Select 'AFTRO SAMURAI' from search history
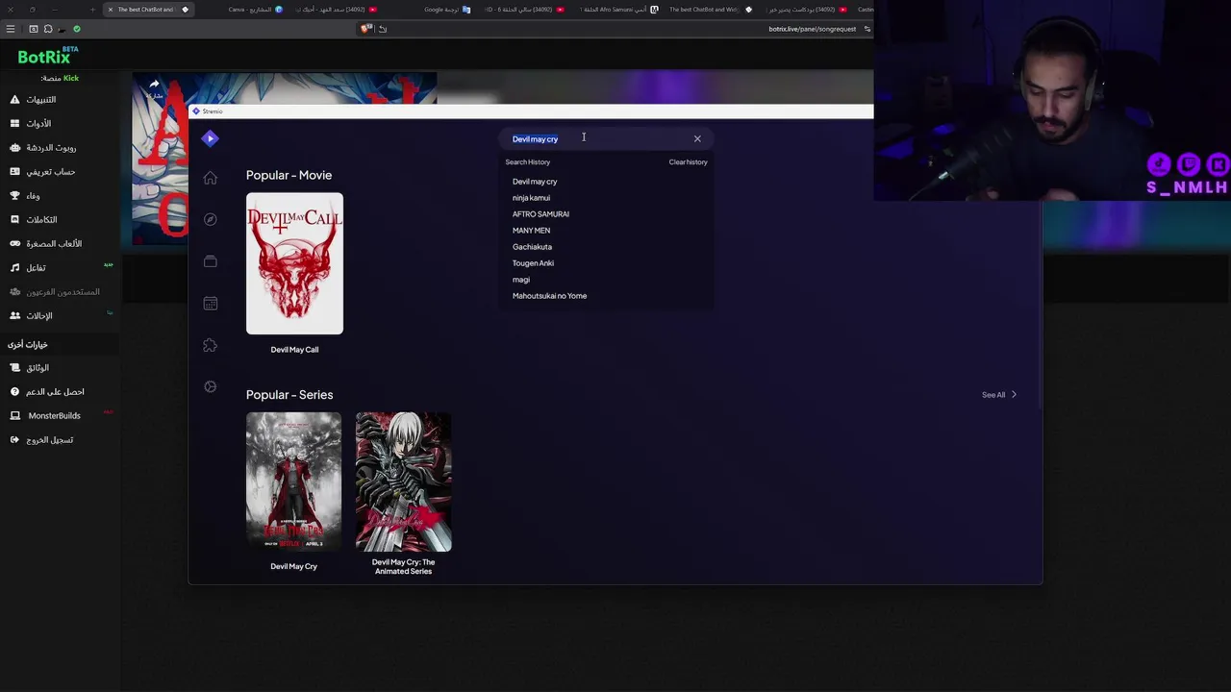1231x692 pixels. click(540, 214)
